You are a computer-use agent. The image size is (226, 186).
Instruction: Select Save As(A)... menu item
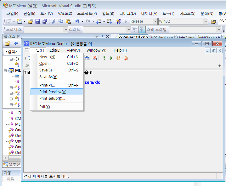(x=57, y=77)
